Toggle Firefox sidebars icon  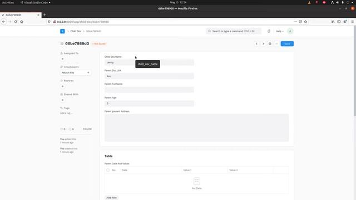(x=339, y=22)
